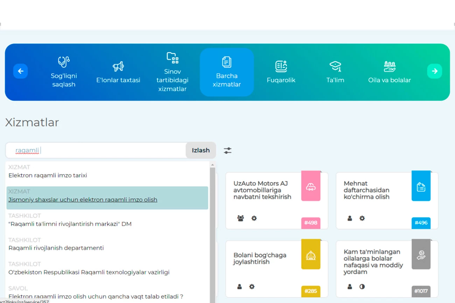Screen dimensions: 455x303
Task: Open Bolani bog'chaga joylashtirish card
Action: coord(276,269)
